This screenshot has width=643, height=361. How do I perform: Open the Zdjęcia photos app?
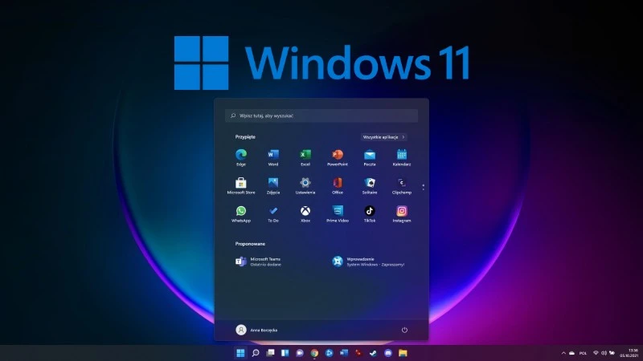coord(273,186)
